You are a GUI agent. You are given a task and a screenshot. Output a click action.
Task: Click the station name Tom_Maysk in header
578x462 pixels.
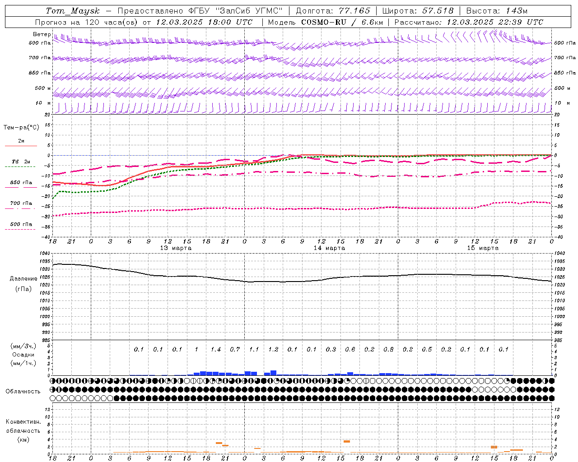tap(73, 11)
